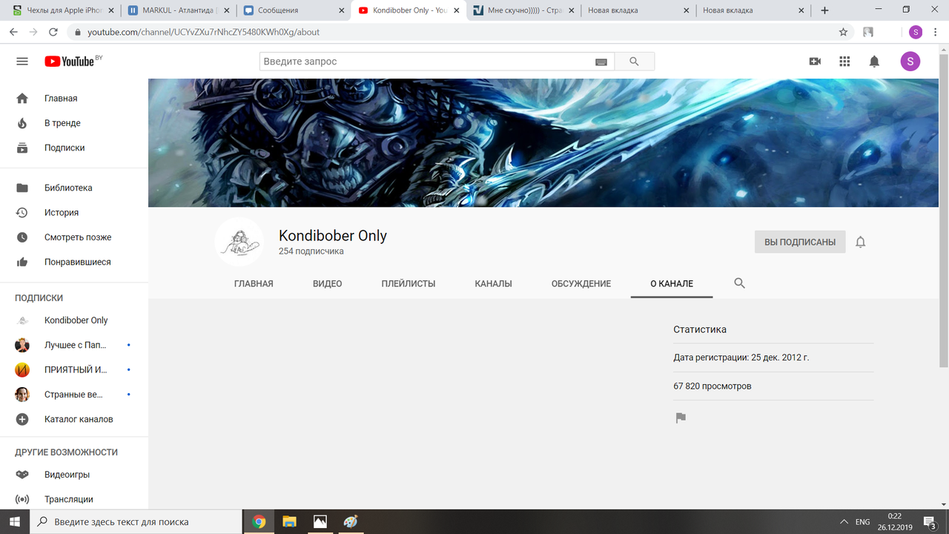
Task: Switch to the ГЛАВНАЯ channel tab
Action: coord(254,283)
